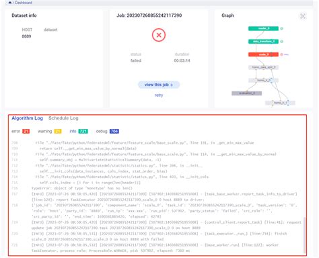This screenshot has width=319, height=258.
Task: Click log line 719 control_client.report_task
Action: pyautogui.click(x=166, y=225)
